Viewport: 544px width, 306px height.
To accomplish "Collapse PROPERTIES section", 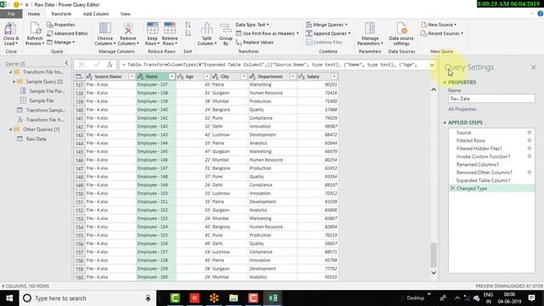I will 445,82.
